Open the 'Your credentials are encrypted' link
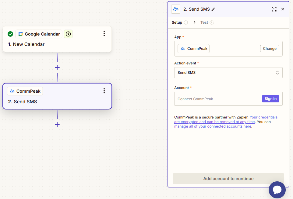293x199 pixels. point(226,119)
